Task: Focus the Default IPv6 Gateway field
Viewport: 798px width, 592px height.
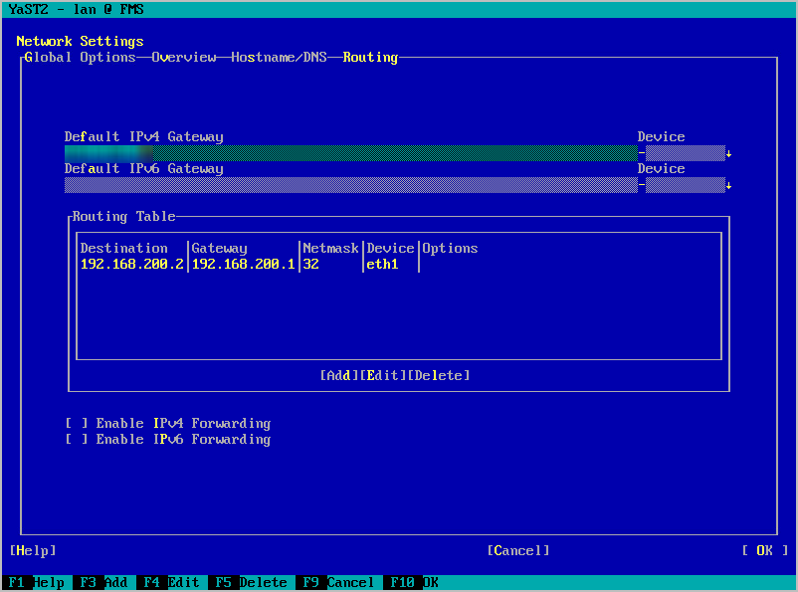Action: pyautogui.click(x=348, y=185)
